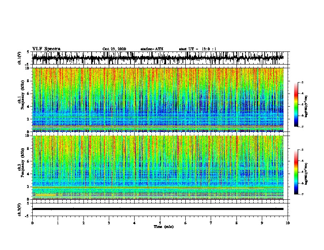The width and height of the screenshot is (324, 250).
Task: Click the ch.2 spectrogram color scale bar
Action: pyautogui.click(x=296, y=172)
